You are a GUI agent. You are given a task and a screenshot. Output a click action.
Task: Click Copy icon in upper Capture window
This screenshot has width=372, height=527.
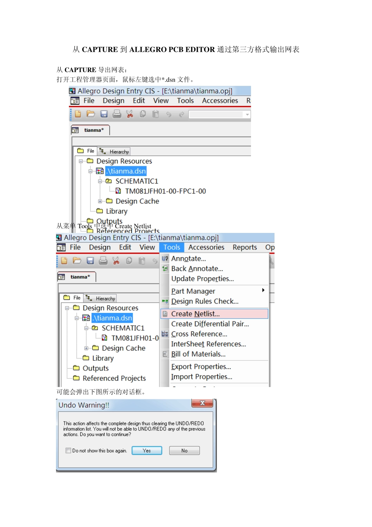[x=143, y=114]
